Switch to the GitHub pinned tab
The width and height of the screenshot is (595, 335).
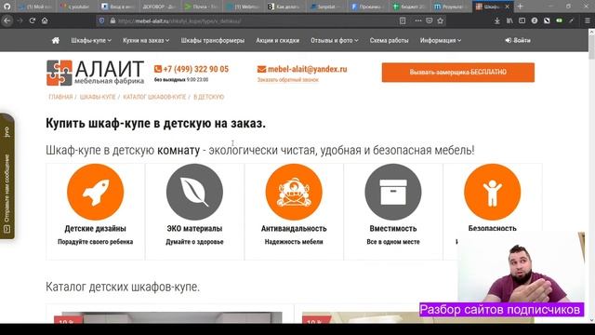(x=7, y=7)
